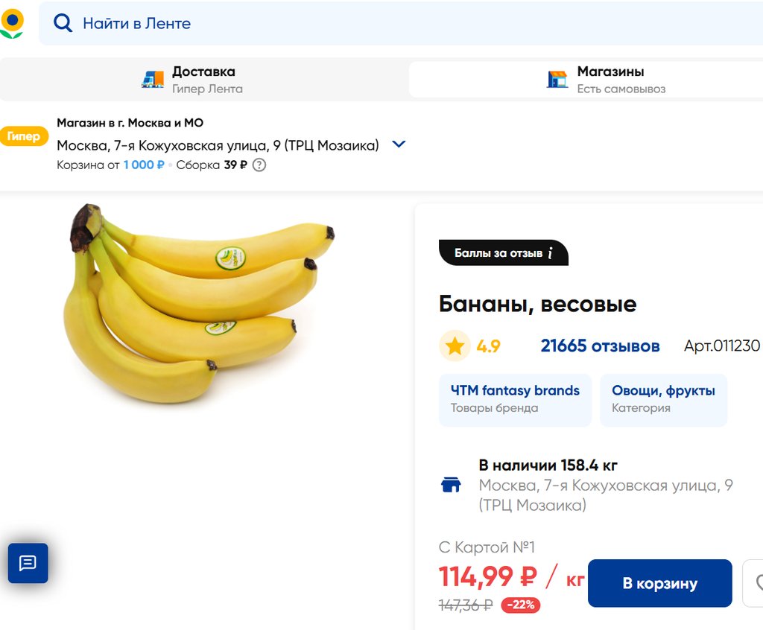Click the store address text Москва, 7-я Кожуховская
Screen dimensions: 763x630
[218, 145]
